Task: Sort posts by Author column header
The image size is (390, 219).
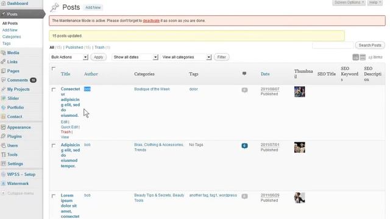Action: pos(91,74)
